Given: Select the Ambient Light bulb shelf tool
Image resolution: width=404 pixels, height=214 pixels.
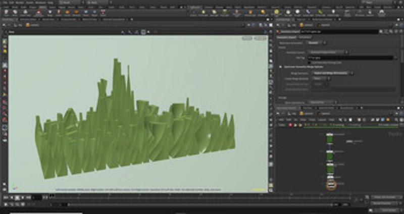Looking at the screenshot, I should [x=333, y=13].
